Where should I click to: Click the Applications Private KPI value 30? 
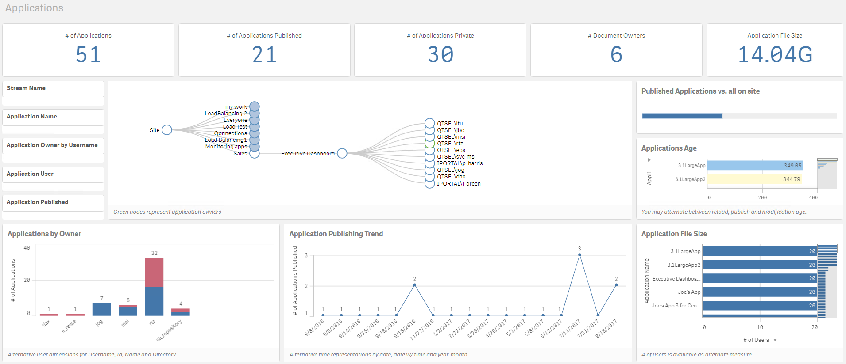coord(440,55)
